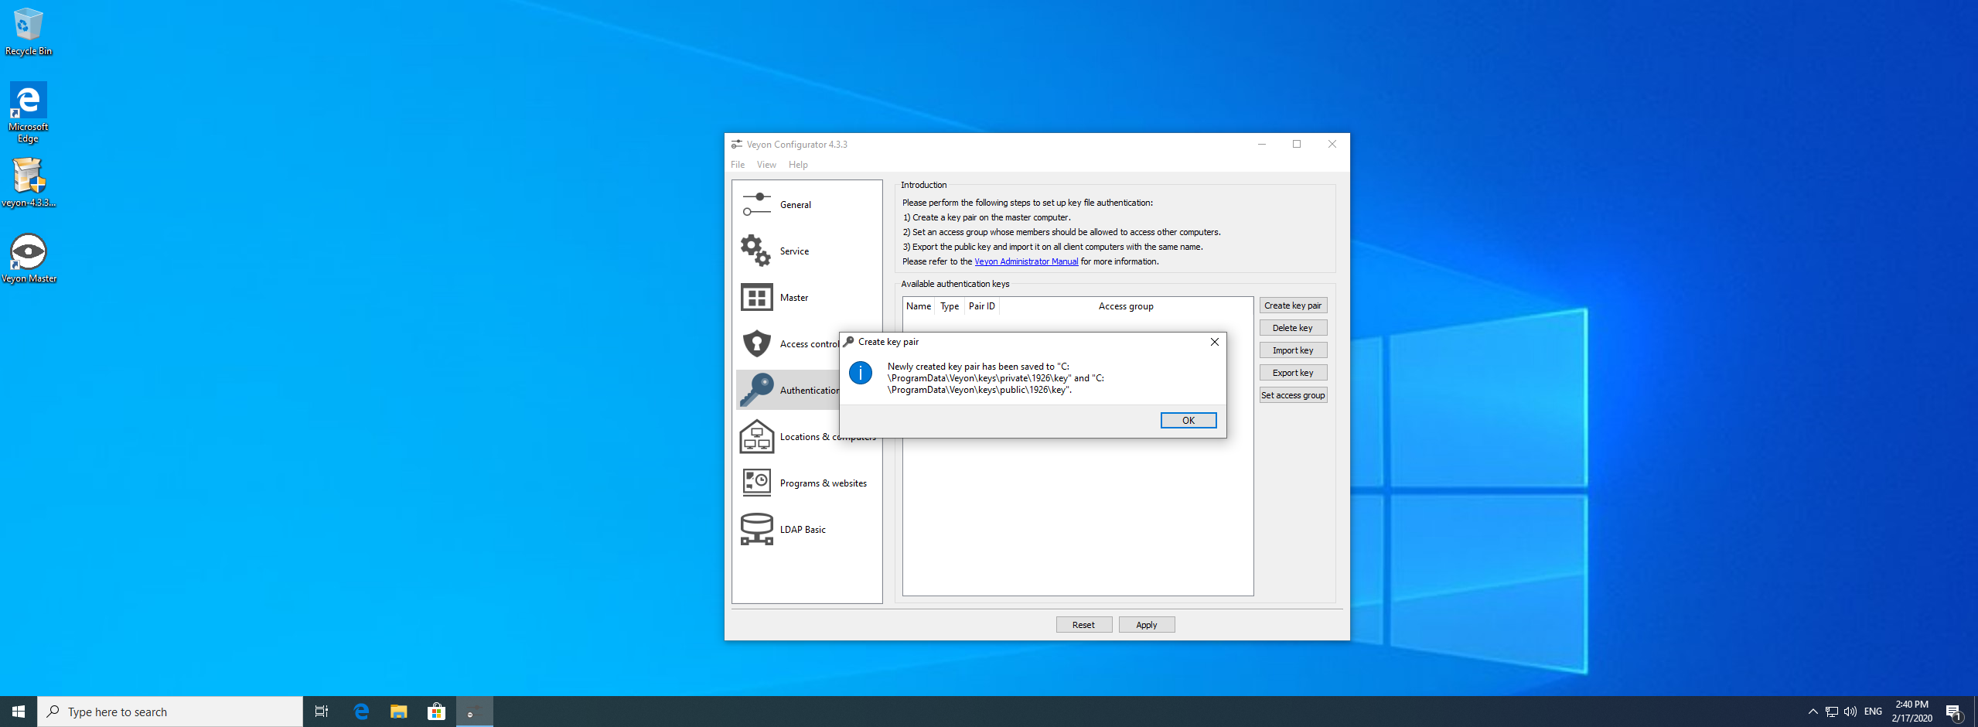Click the Reset button
This screenshot has width=1978, height=727.
[x=1083, y=625]
